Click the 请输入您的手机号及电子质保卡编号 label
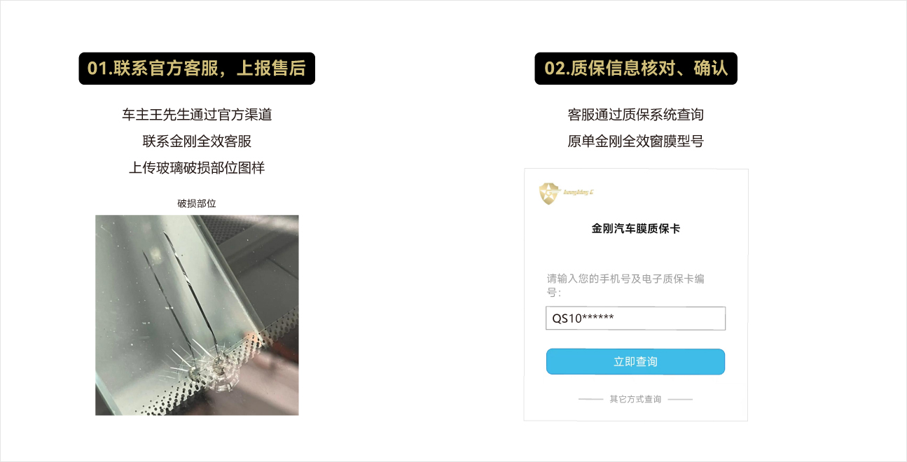The width and height of the screenshot is (907, 462). click(x=625, y=286)
